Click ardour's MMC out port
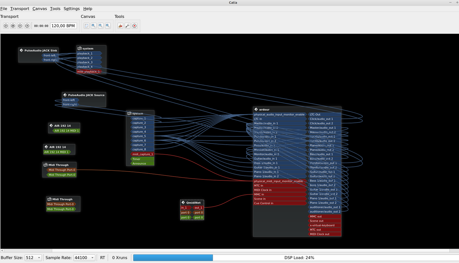Image resolution: width=459 pixels, height=263 pixels. coord(324,216)
